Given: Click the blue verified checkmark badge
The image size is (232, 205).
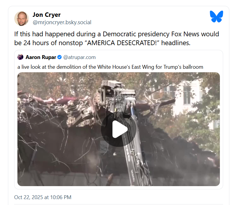Looking at the screenshot, I should pyautogui.click(x=60, y=57).
